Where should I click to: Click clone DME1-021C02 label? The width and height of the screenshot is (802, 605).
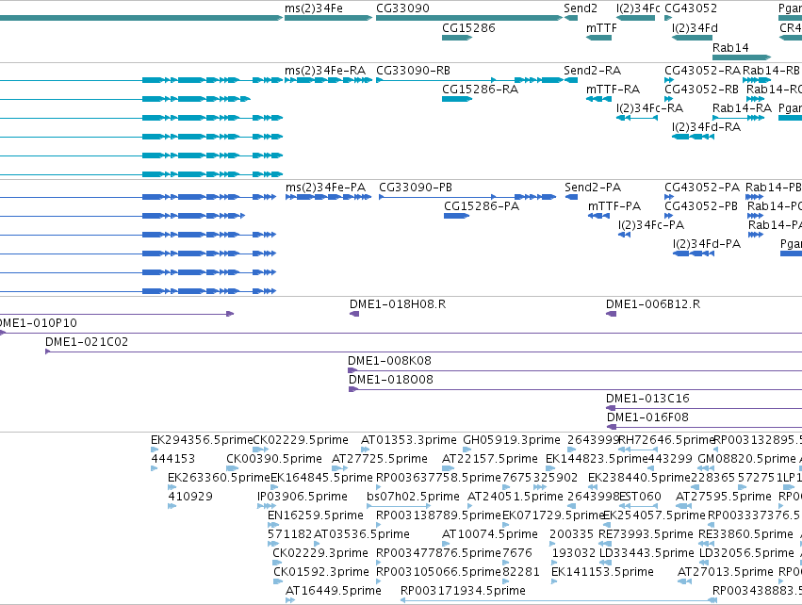(87, 342)
